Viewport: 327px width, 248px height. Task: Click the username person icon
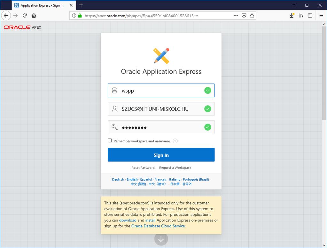pos(114,109)
